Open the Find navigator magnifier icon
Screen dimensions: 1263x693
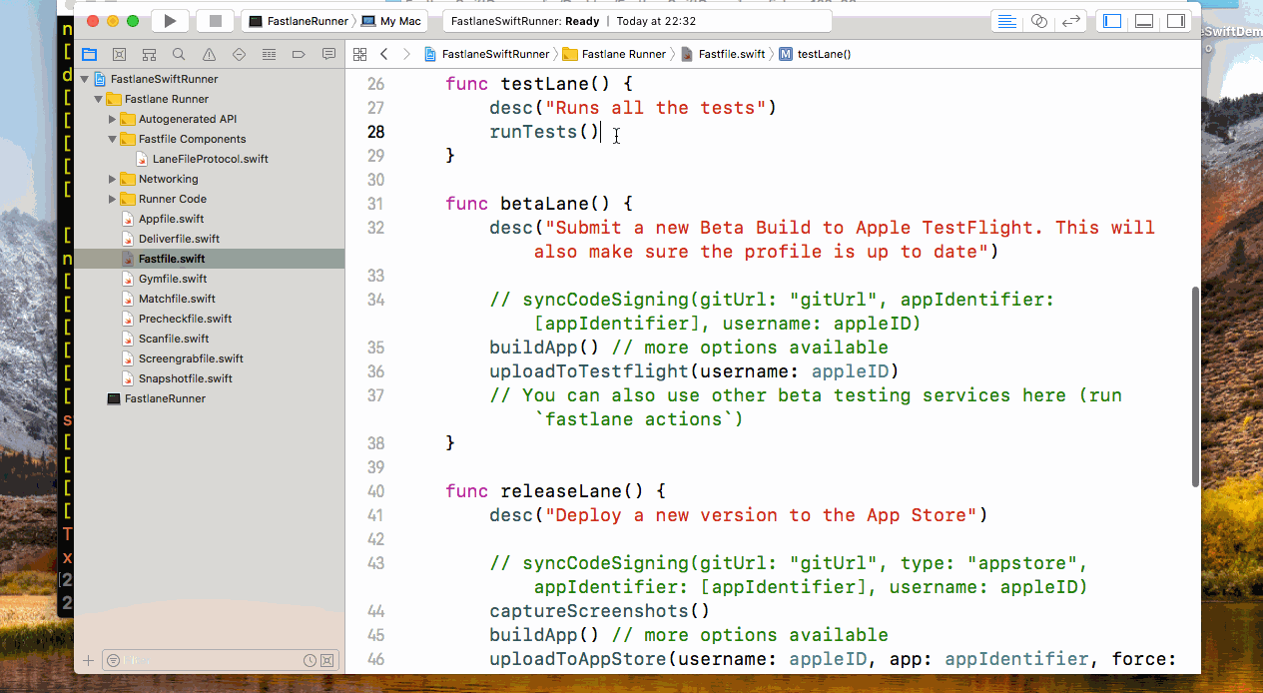click(x=179, y=55)
